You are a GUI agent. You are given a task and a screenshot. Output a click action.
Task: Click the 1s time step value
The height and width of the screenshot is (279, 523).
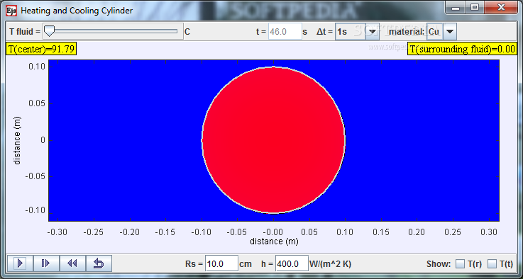[351, 32]
